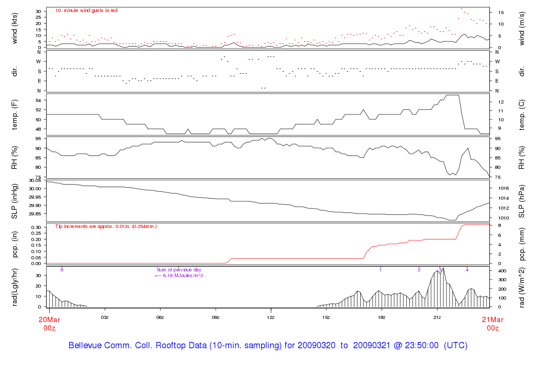
Task: Select the '0.00' precipitation axis value
Action: (x=36, y=264)
